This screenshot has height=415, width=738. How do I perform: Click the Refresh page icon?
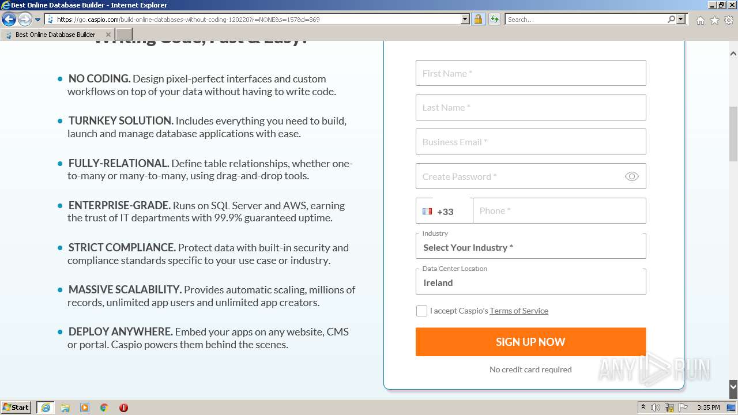[x=495, y=20]
